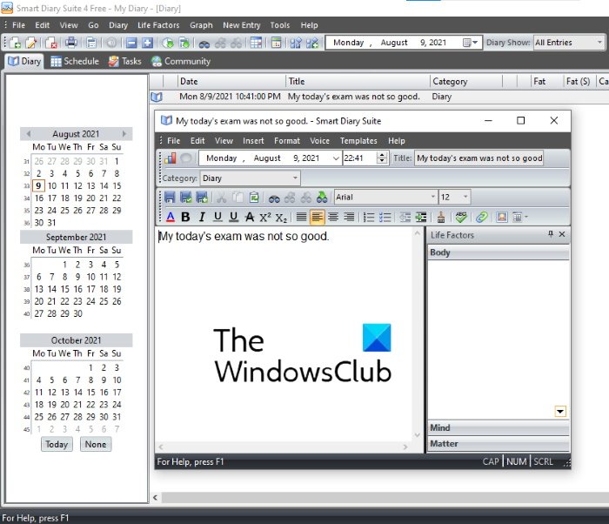Open the Templates menu in entry editor
Image resolution: width=609 pixels, height=524 pixels.
pos(358,141)
